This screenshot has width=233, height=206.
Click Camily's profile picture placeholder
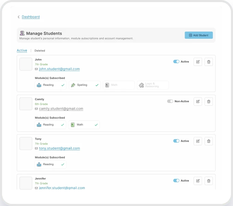click(26, 104)
